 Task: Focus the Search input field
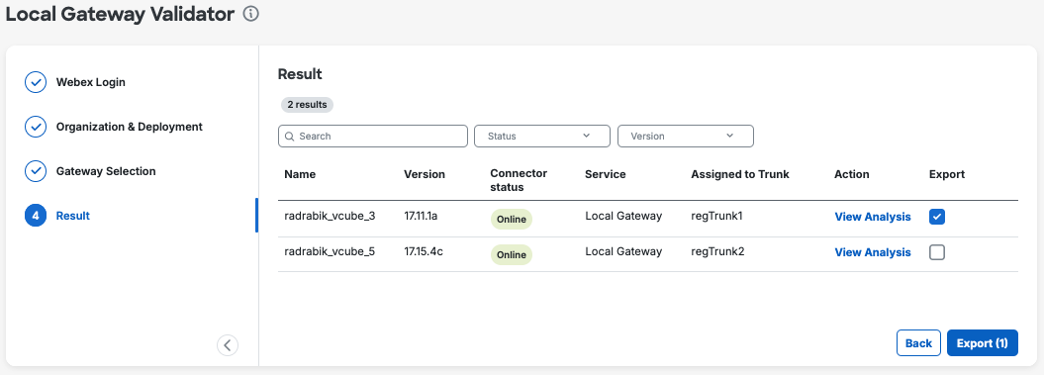point(373,136)
